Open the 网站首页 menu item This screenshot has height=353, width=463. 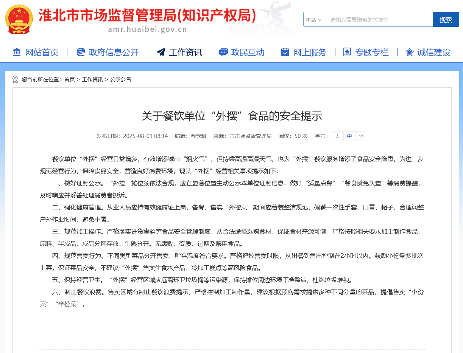(42, 53)
